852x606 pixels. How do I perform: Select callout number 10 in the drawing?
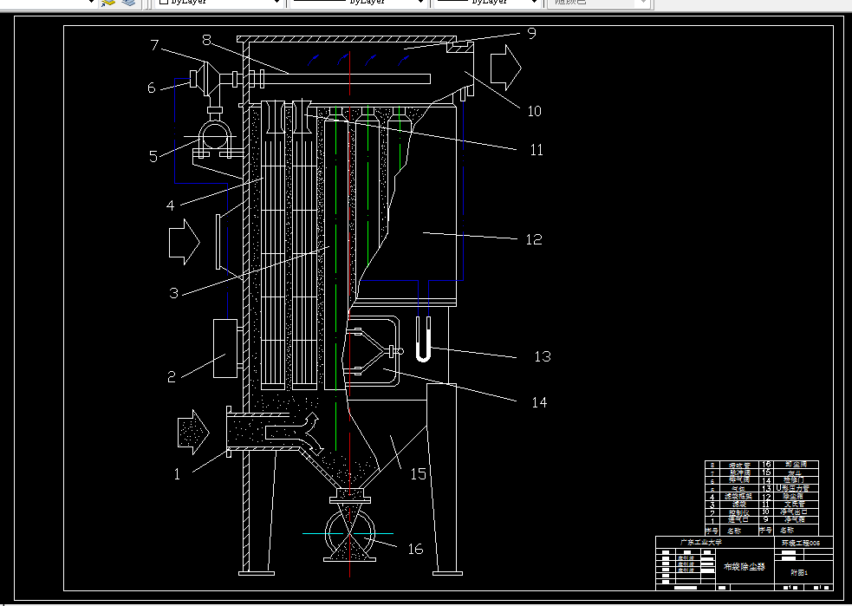click(535, 111)
